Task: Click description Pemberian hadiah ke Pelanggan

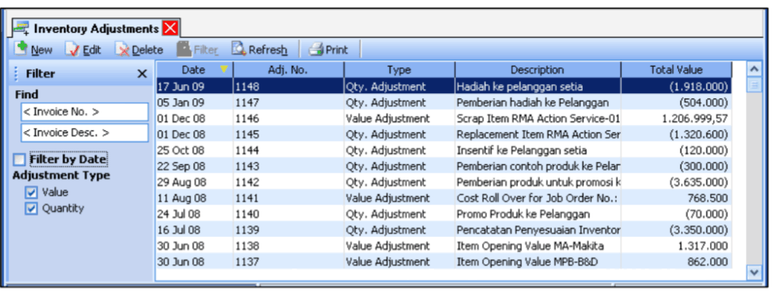Action: (533, 103)
